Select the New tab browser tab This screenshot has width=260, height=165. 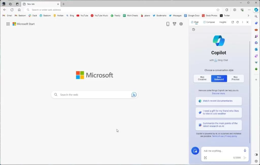(41, 4)
